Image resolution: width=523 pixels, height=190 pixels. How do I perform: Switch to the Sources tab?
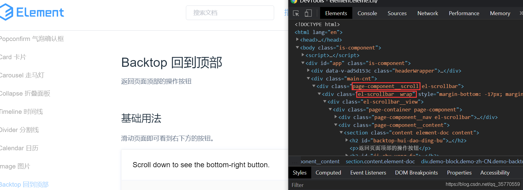(397, 13)
